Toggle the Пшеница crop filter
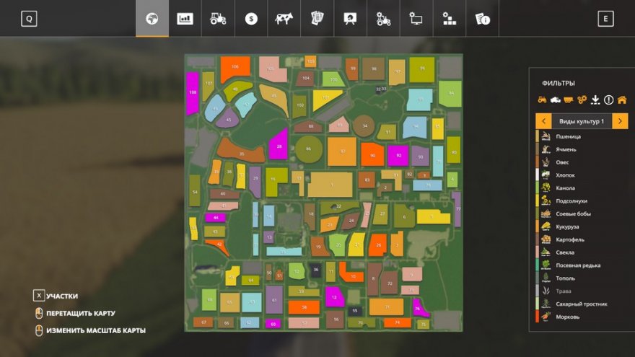The width and height of the screenshot is (635, 357). pos(567,136)
